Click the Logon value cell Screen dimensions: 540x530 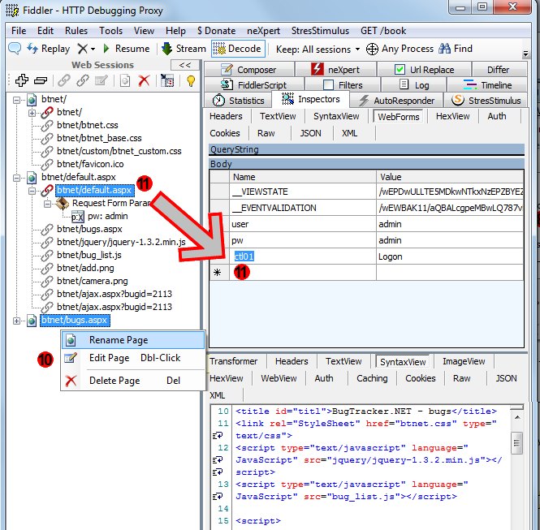(450, 256)
